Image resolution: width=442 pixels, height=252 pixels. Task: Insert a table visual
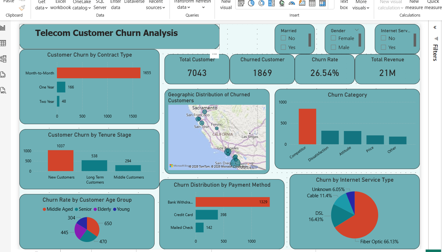[x=312, y=3]
